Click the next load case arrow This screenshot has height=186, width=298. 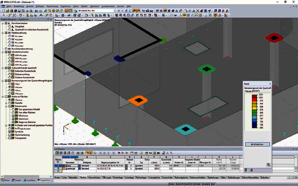pos(122,11)
